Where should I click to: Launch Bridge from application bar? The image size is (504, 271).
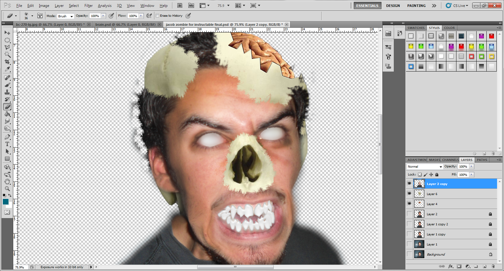tap(180, 6)
